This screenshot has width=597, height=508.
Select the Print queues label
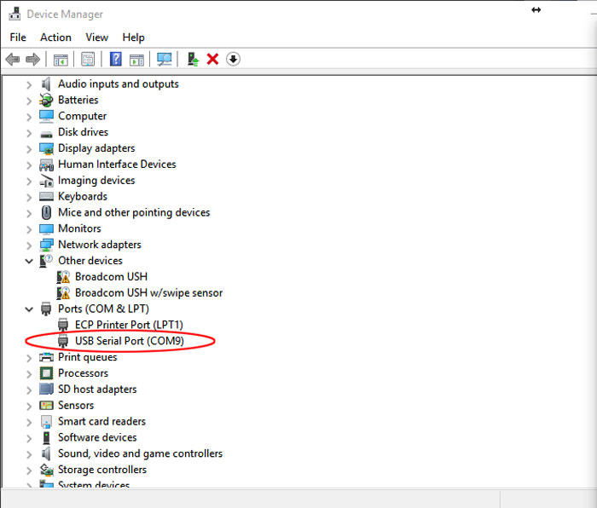point(88,357)
